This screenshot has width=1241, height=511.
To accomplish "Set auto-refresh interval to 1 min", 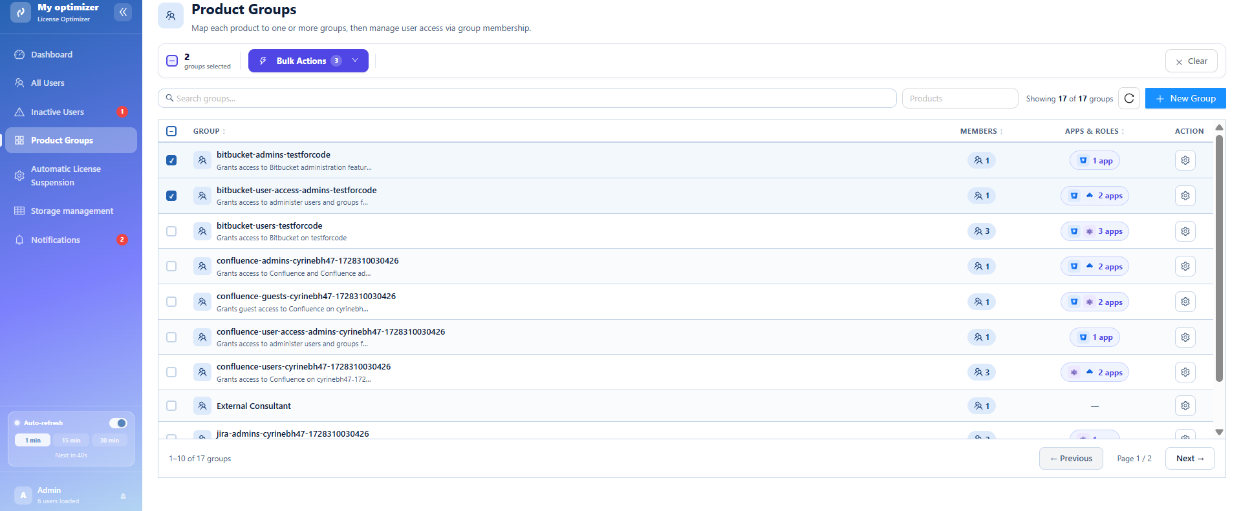I will click(32, 440).
